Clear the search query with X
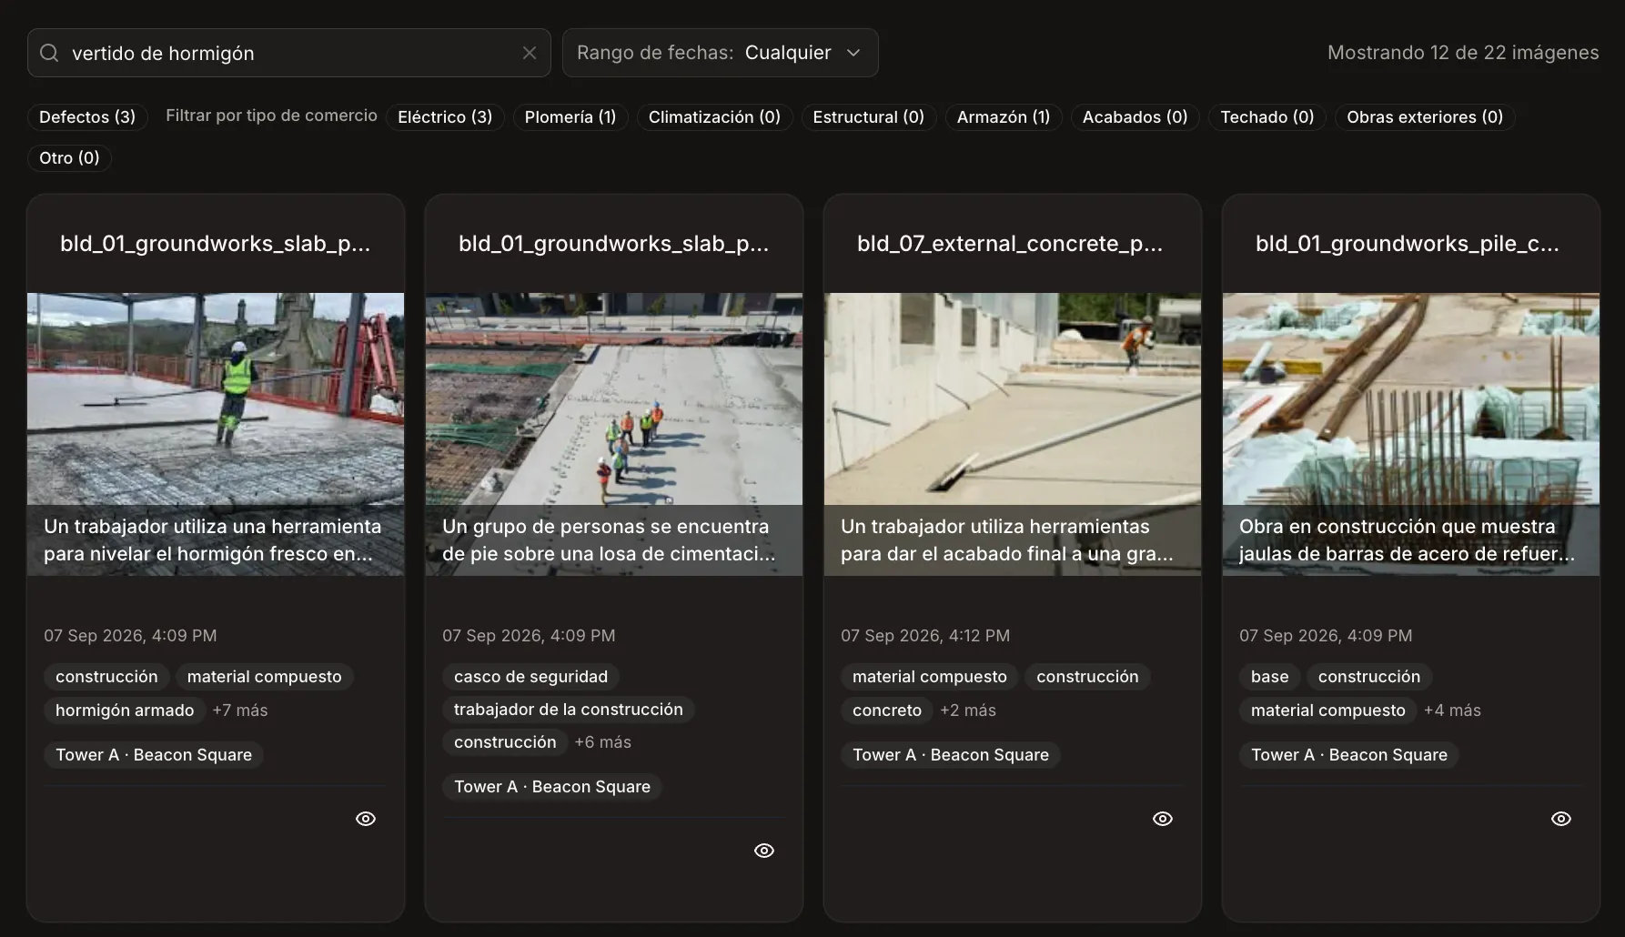 pos(530,53)
